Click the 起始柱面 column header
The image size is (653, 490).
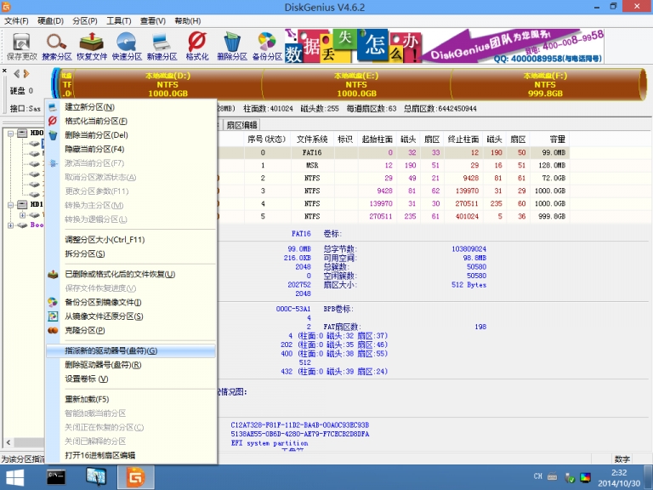pos(377,140)
